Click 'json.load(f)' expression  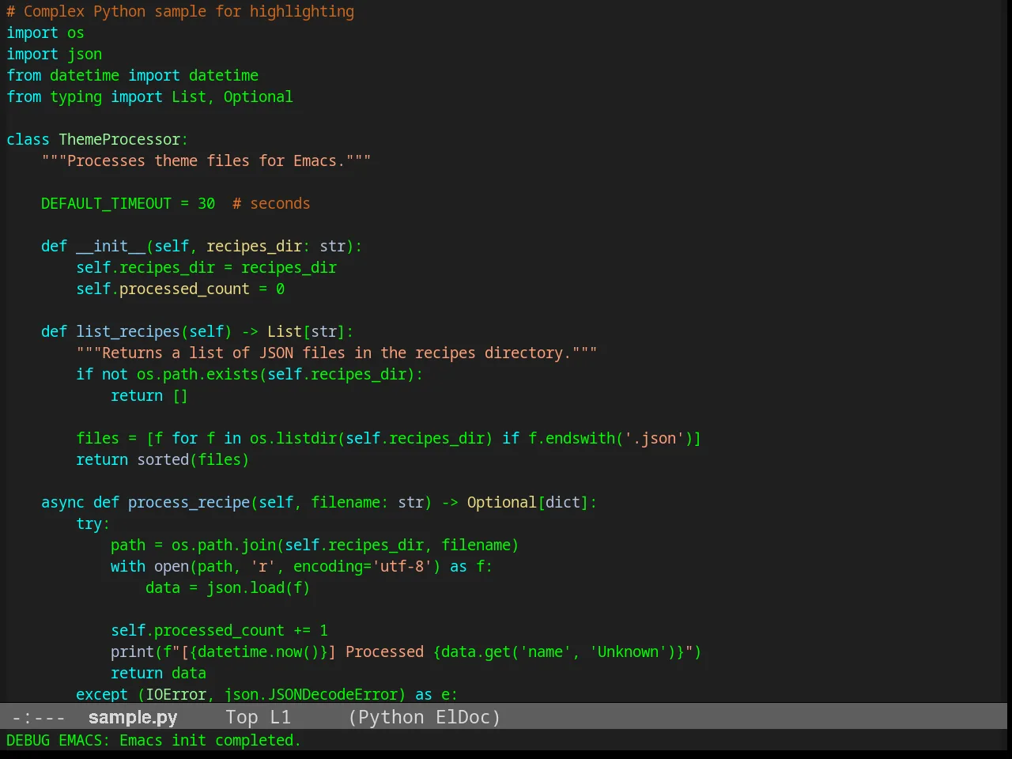(x=259, y=588)
